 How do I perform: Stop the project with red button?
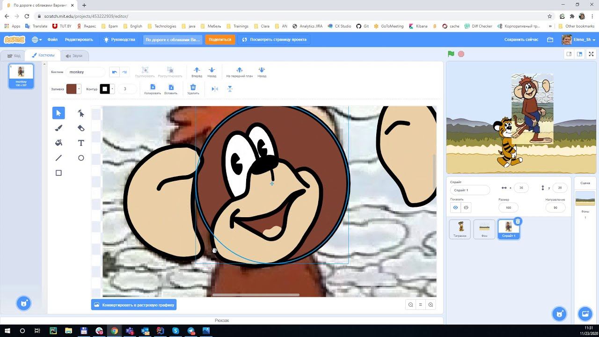coord(461,54)
